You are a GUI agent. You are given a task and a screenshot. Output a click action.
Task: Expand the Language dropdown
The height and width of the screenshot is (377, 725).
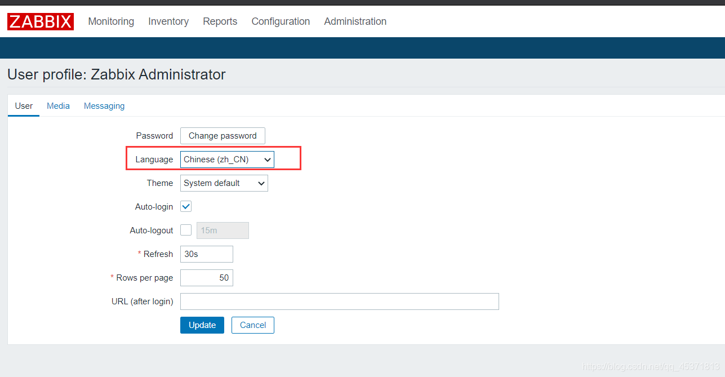(x=227, y=159)
